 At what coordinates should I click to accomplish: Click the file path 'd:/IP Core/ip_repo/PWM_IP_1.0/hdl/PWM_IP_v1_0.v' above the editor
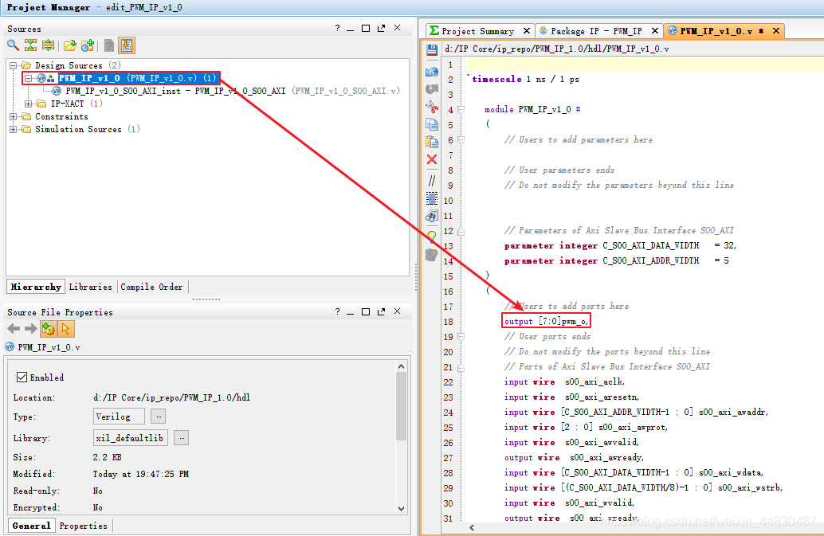click(x=556, y=49)
